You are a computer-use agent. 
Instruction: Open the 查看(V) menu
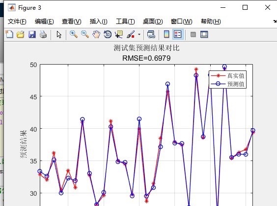(72, 22)
